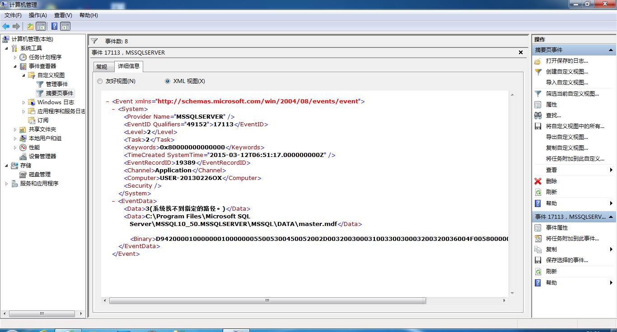
Task: Click 筛选当前自定义视图 funnel icon
Action: (538, 94)
